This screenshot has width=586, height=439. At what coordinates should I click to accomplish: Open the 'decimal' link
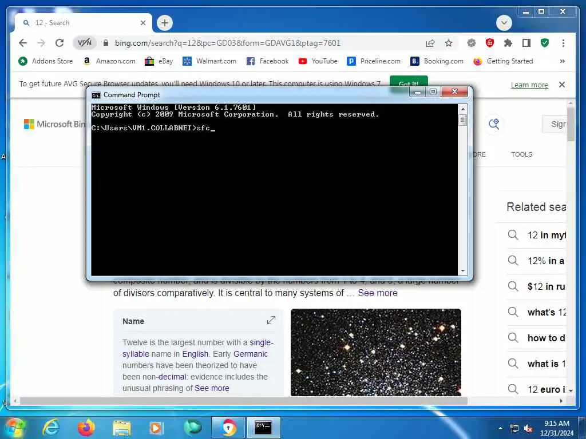tap(172, 377)
